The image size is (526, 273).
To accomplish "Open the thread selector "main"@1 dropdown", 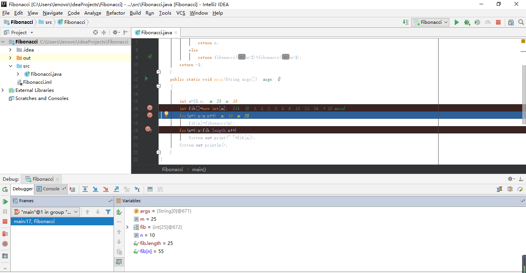I will (46, 212).
